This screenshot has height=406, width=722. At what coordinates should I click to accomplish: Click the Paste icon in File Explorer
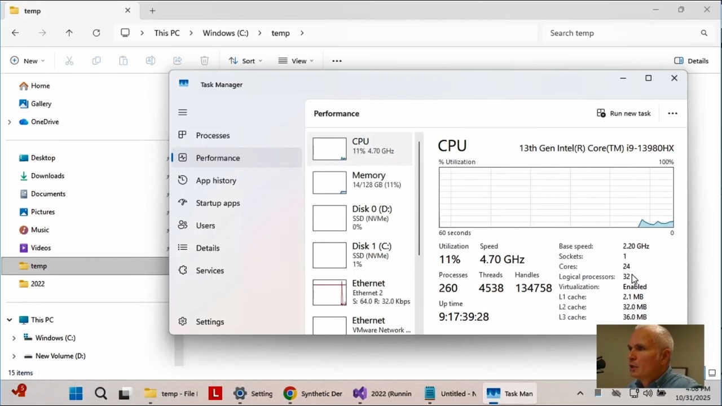(124, 61)
